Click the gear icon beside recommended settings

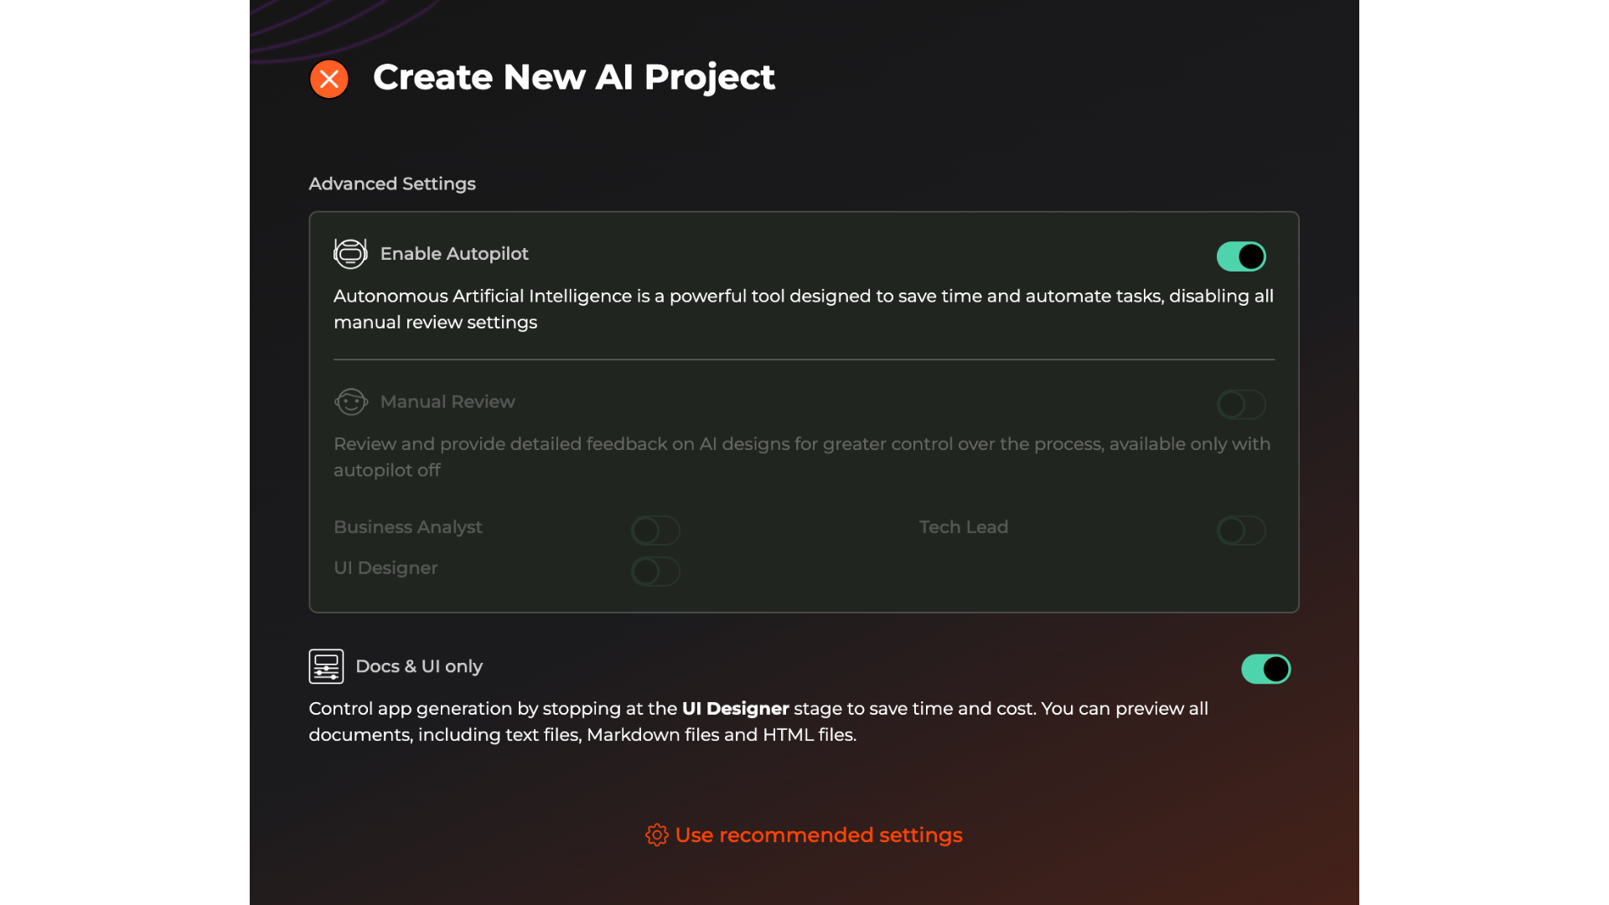click(656, 835)
